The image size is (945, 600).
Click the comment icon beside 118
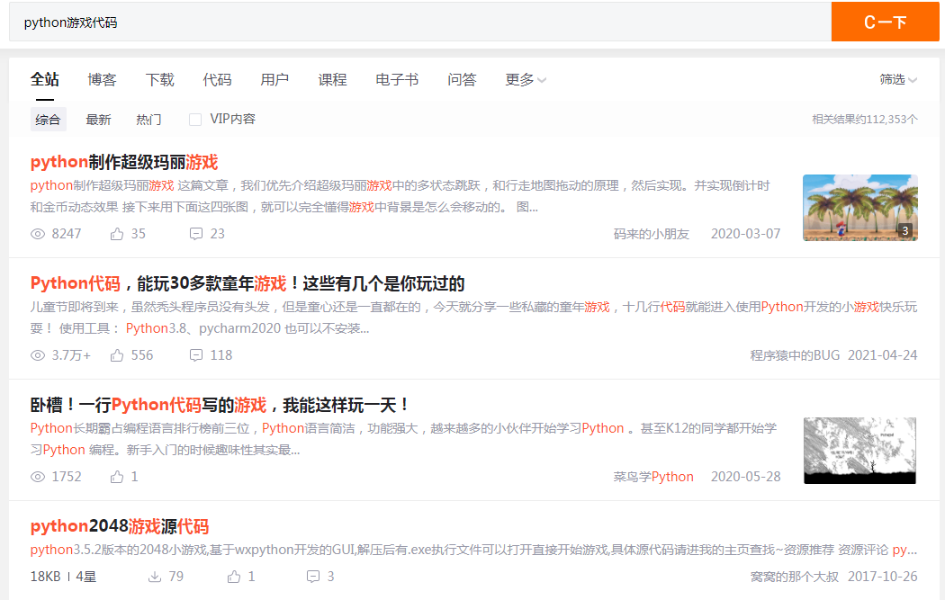coord(196,355)
